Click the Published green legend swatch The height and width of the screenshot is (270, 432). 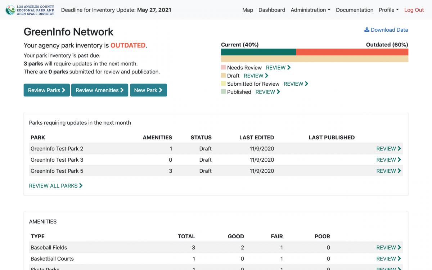[x=223, y=92]
